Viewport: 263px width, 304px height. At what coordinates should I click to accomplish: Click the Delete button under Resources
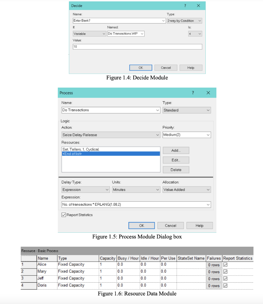176,170
